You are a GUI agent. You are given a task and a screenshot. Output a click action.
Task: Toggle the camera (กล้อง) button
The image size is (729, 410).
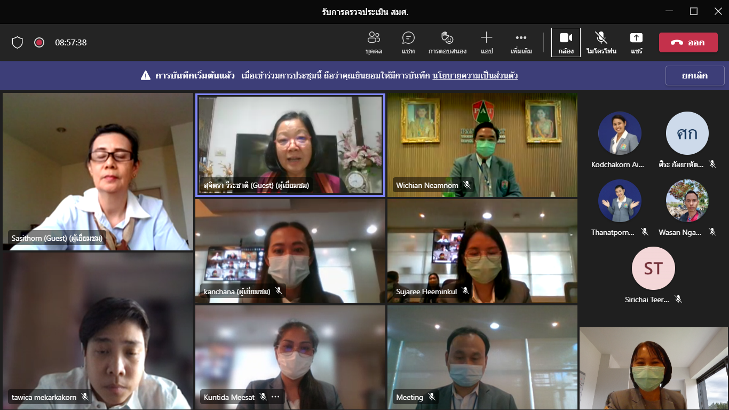click(x=566, y=42)
